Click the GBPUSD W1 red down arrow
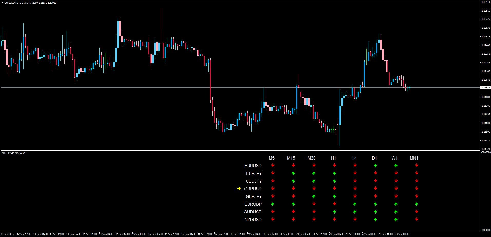This screenshot has width=491, height=237. pos(396,189)
